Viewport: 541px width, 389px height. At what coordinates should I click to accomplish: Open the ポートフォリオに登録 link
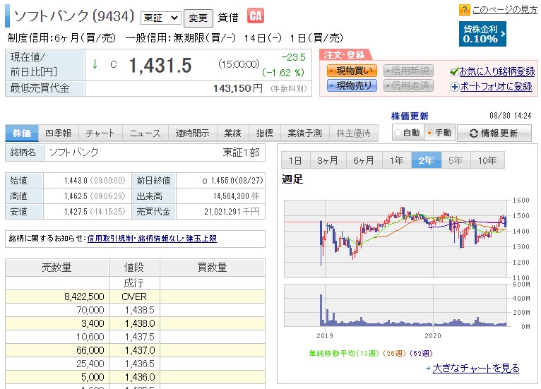(496, 87)
